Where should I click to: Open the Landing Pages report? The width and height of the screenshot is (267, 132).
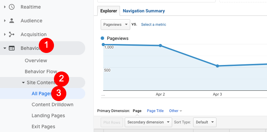tap(48, 115)
